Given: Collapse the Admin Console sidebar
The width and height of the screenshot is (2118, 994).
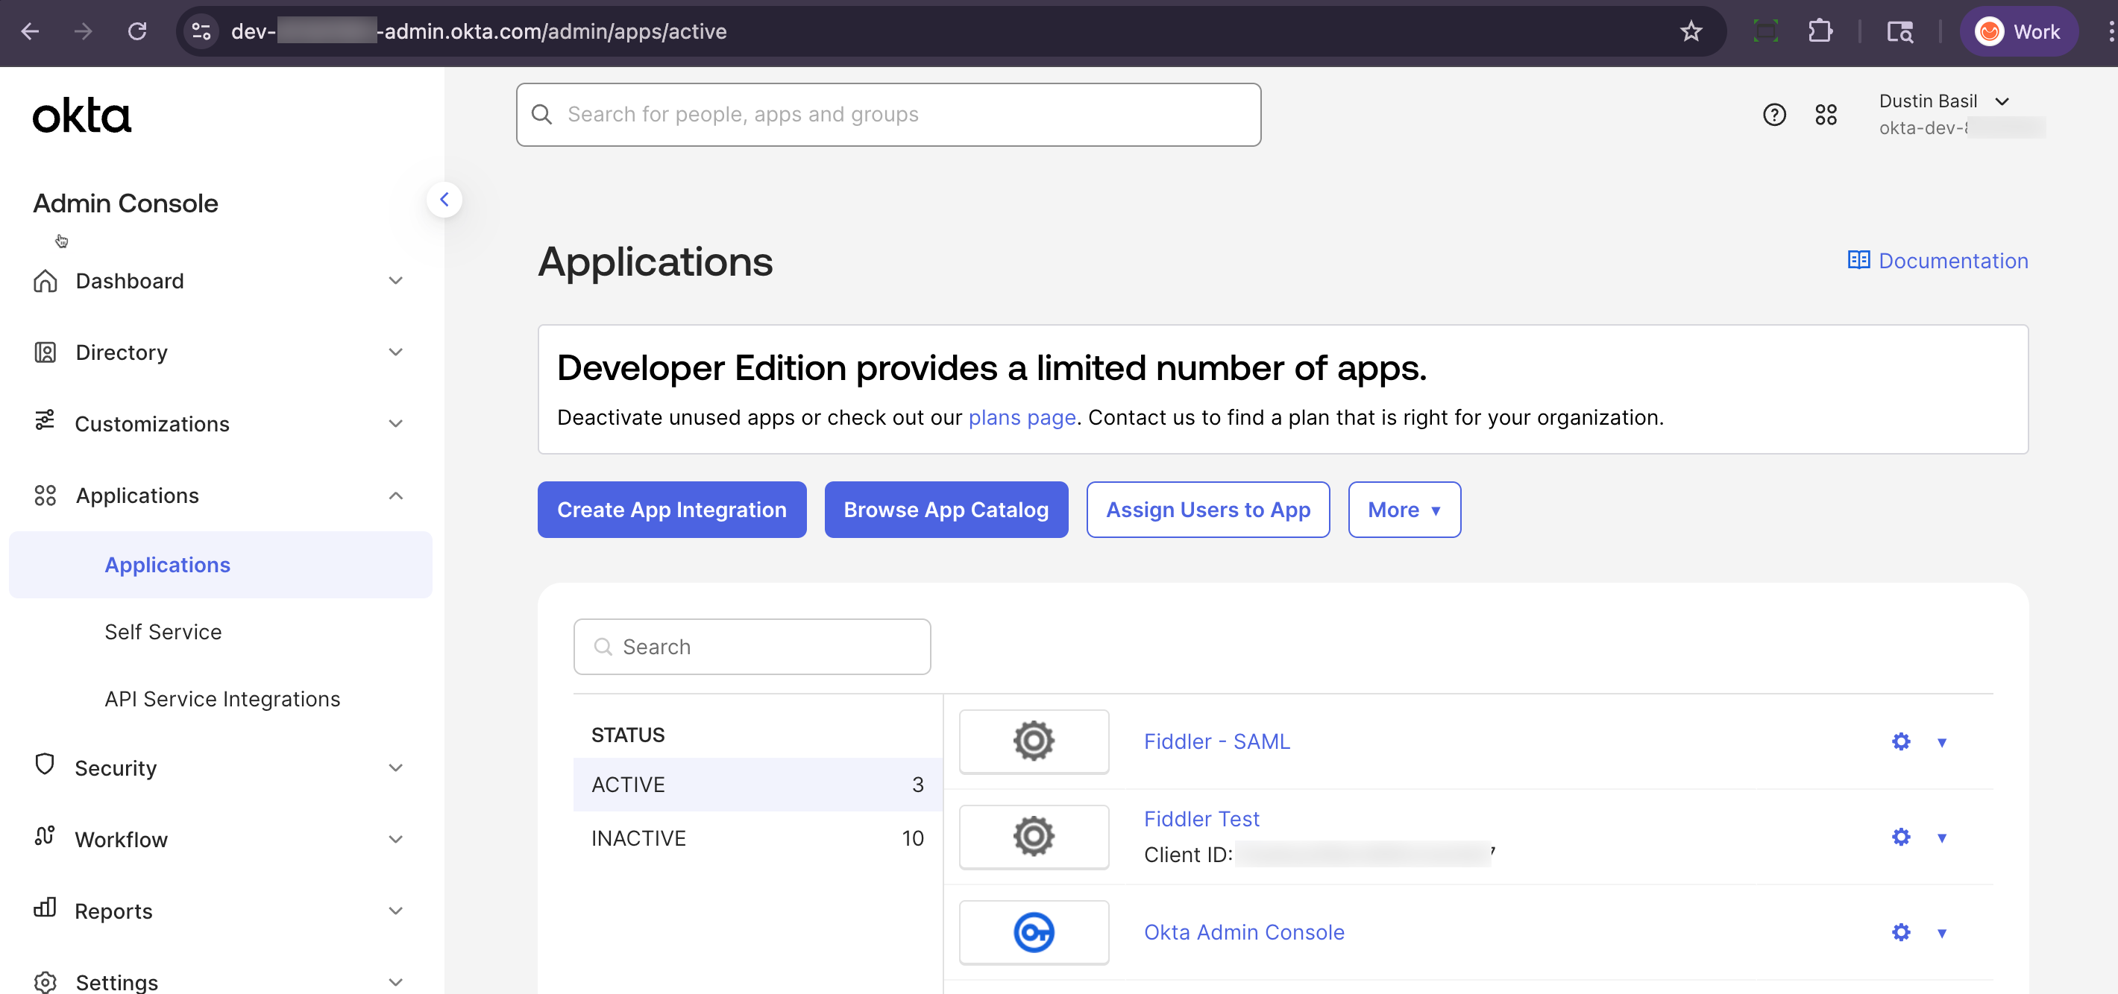Looking at the screenshot, I should pyautogui.click(x=444, y=199).
